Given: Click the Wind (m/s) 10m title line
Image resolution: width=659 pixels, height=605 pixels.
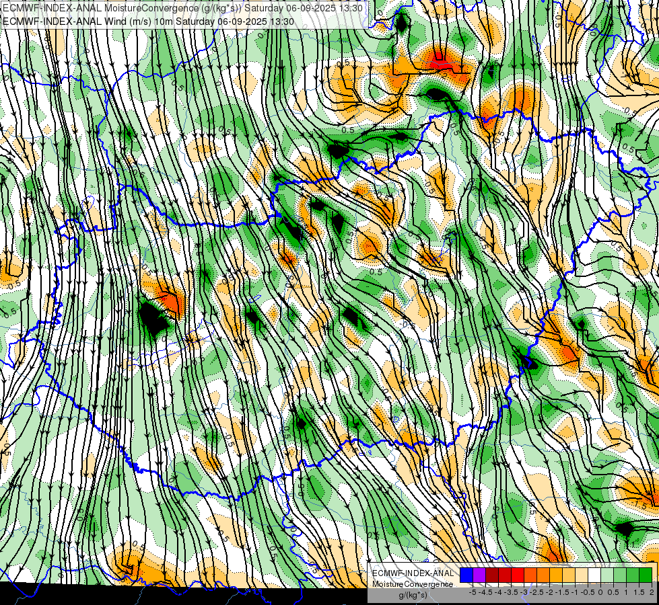Looking at the screenshot, I should (148, 21).
